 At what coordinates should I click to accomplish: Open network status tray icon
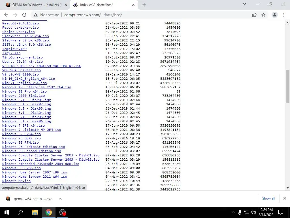click(x=247, y=212)
